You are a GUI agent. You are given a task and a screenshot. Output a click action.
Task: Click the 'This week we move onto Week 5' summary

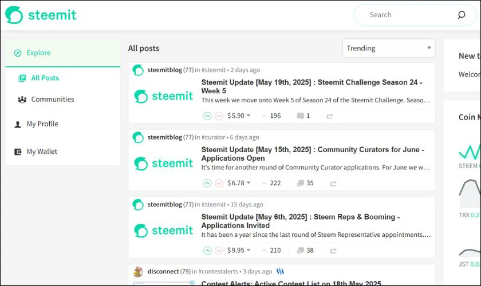click(316, 100)
